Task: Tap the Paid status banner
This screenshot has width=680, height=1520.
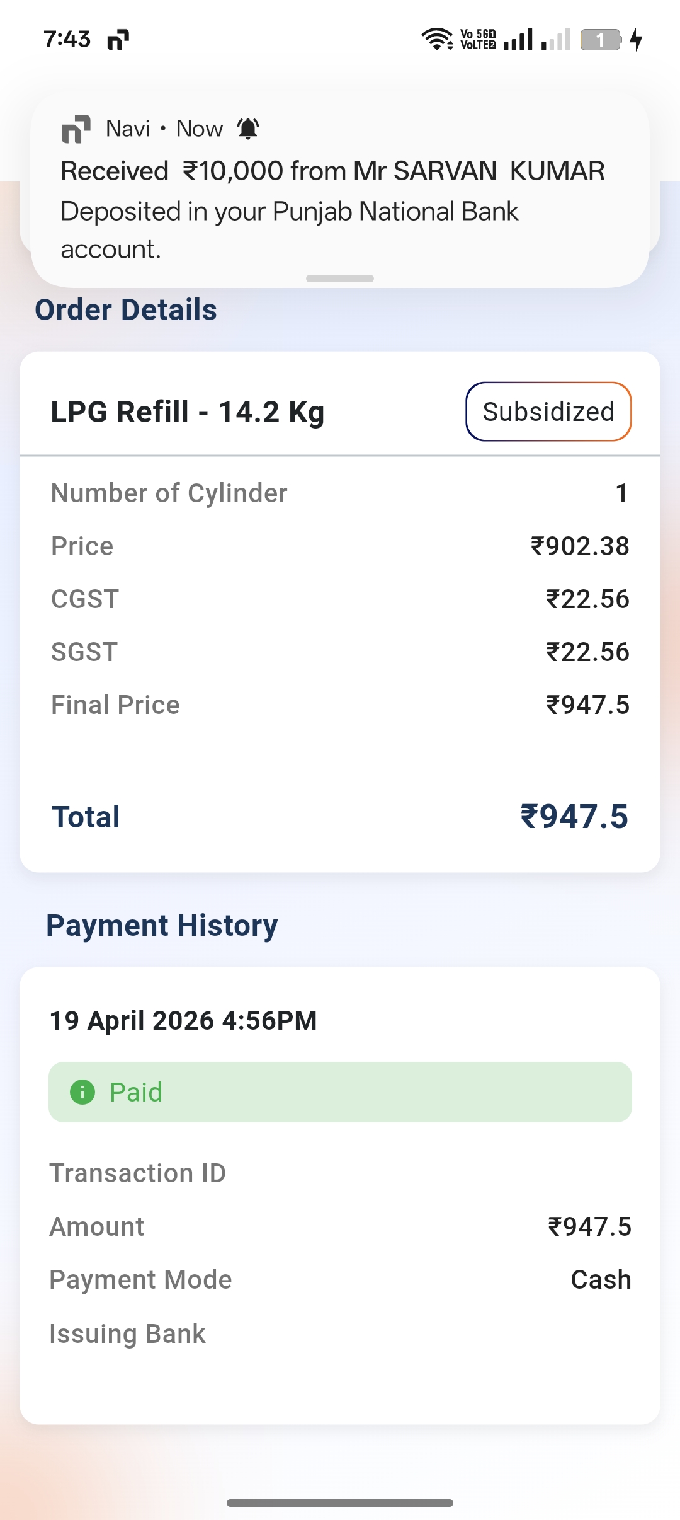Action: [x=340, y=1092]
